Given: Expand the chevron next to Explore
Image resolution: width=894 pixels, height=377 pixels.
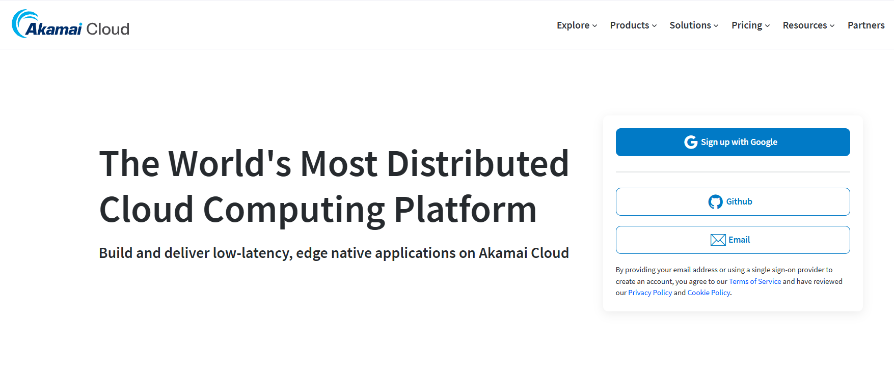Looking at the screenshot, I should point(594,26).
